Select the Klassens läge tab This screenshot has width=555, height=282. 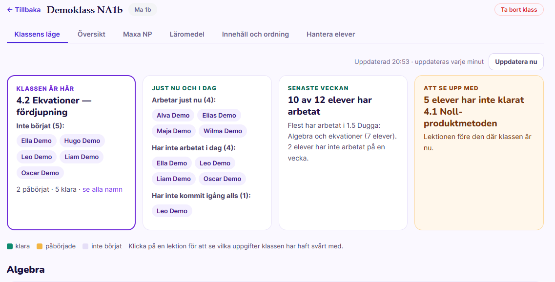(37, 34)
